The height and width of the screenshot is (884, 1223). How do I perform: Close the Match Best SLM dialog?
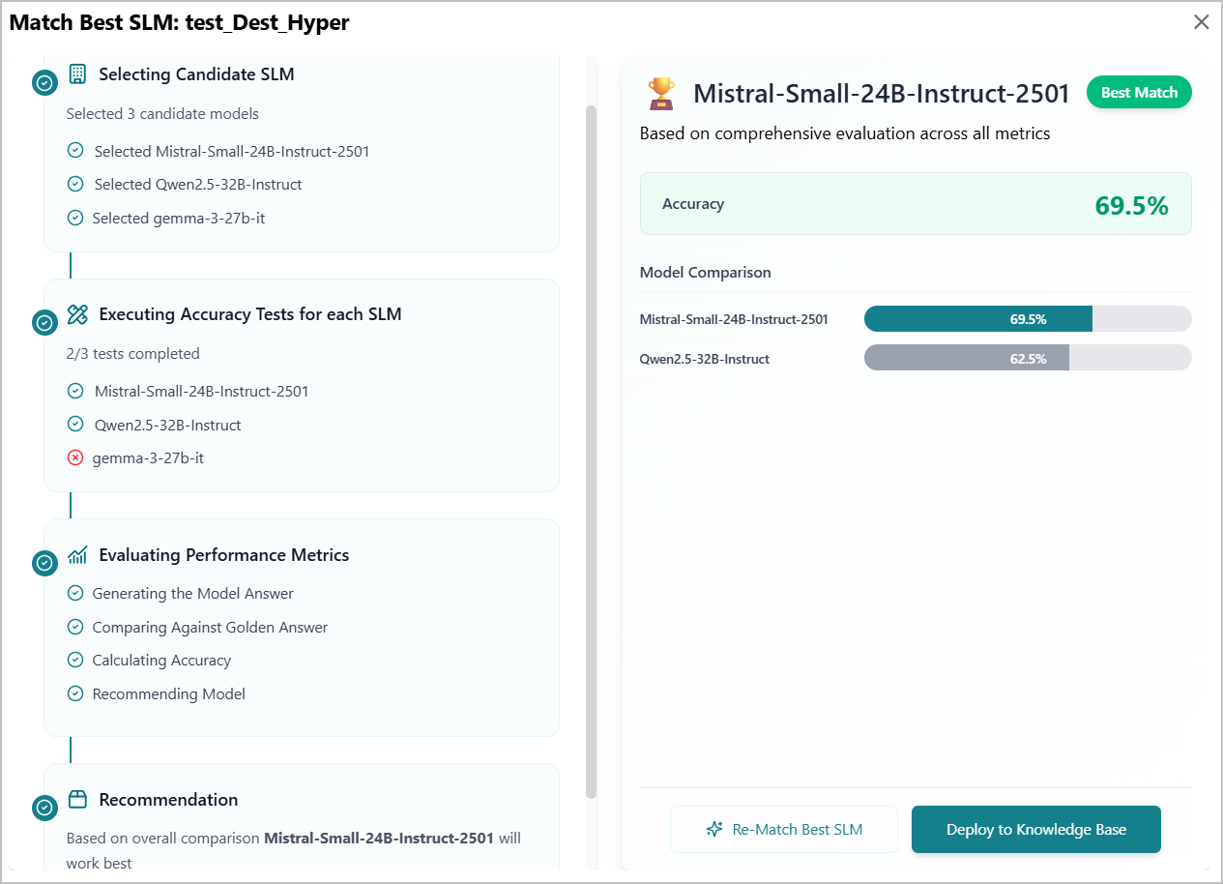(x=1202, y=22)
